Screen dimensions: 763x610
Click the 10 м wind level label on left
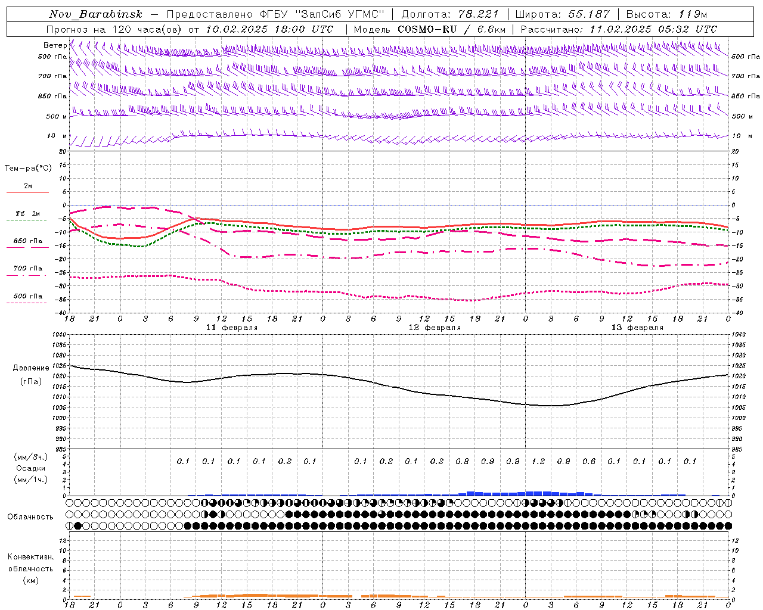[57, 136]
